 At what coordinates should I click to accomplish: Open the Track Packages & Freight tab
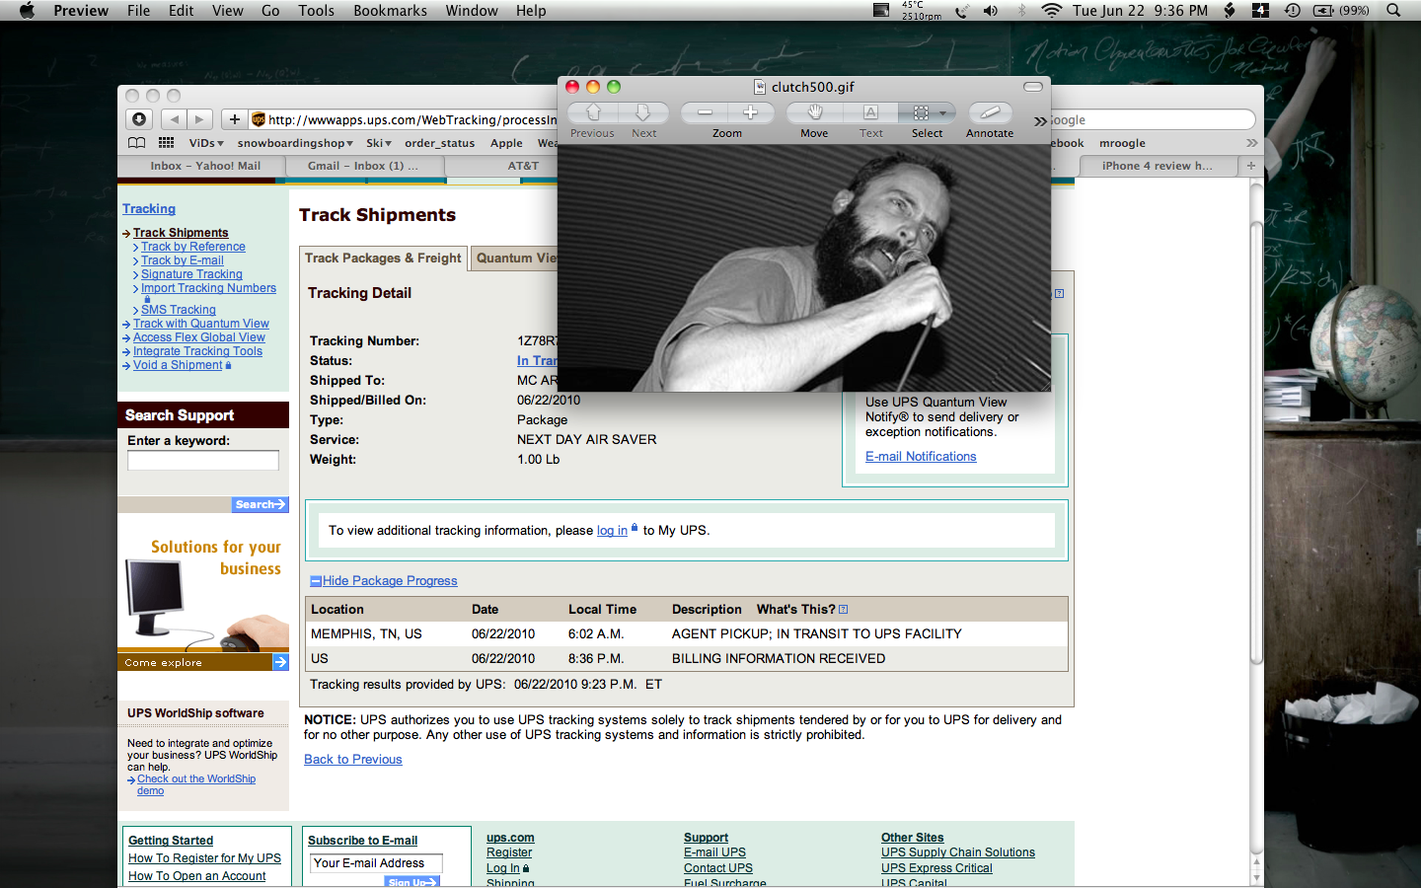point(383,258)
